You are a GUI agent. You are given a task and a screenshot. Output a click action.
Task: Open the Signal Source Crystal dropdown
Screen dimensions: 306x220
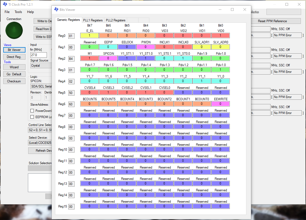click(41, 66)
